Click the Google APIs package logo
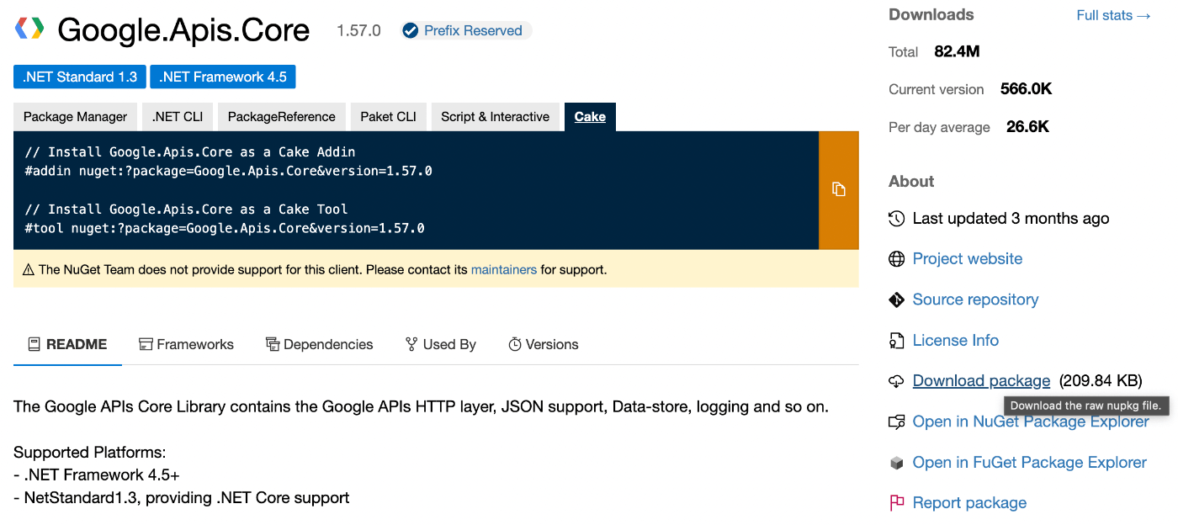This screenshot has width=1178, height=525. point(29,29)
